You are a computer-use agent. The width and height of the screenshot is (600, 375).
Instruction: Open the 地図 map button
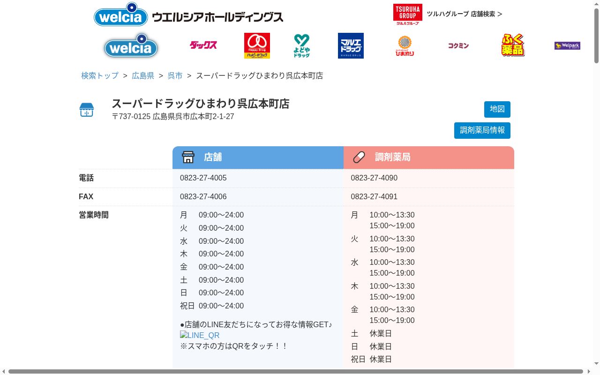point(497,109)
